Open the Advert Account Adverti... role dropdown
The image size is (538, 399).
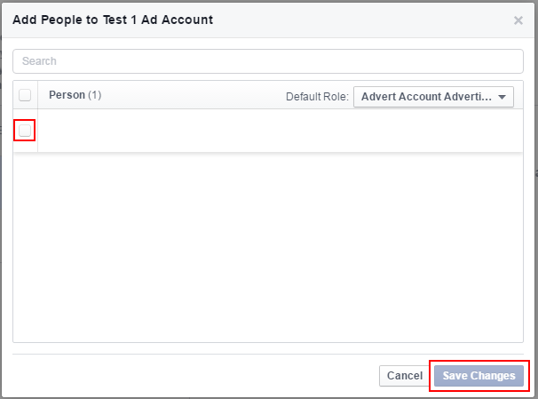click(433, 97)
